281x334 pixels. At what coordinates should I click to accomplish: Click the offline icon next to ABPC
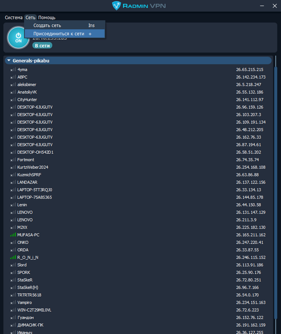point(13,77)
